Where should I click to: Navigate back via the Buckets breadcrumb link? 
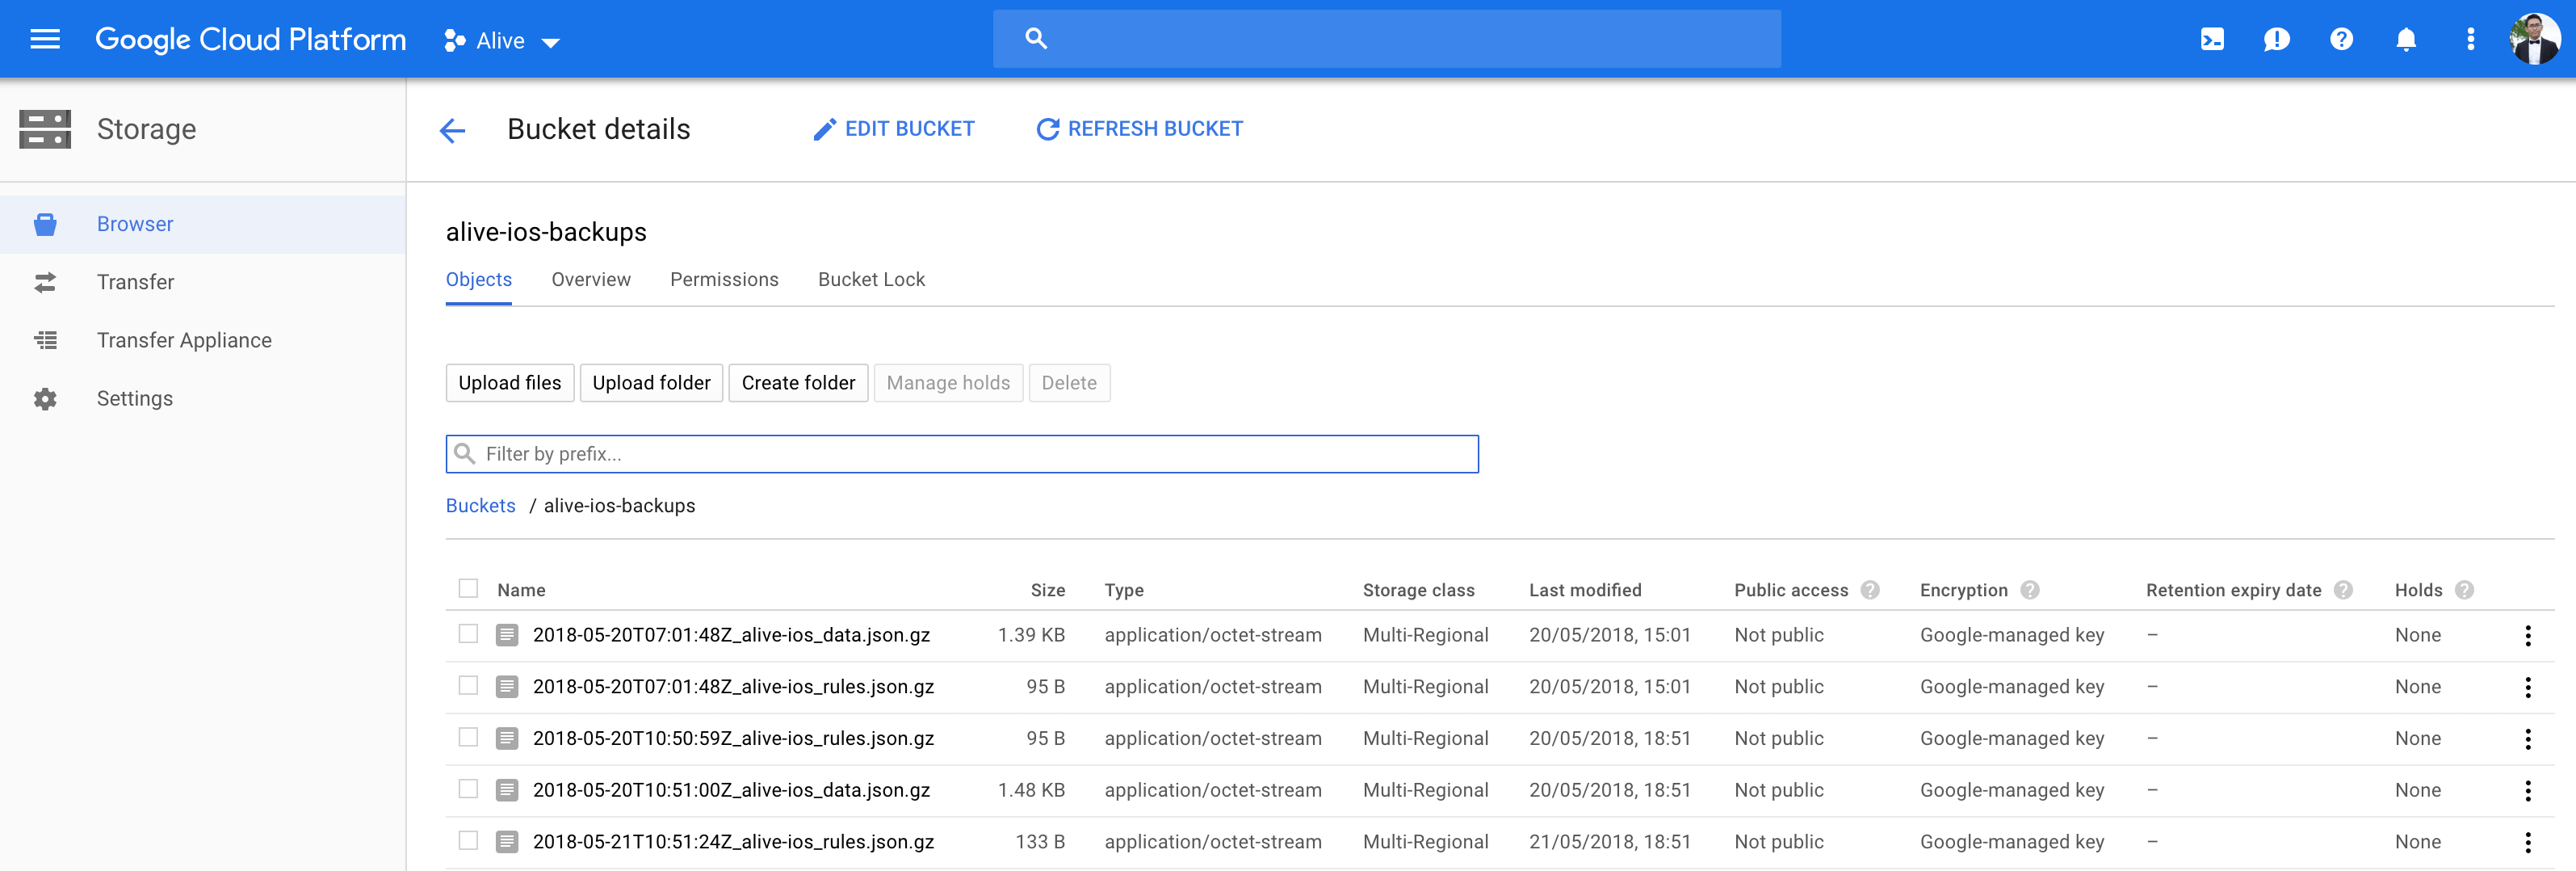click(x=480, y=506)
